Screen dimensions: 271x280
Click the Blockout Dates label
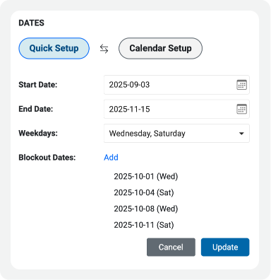click(x=47, y=158)
